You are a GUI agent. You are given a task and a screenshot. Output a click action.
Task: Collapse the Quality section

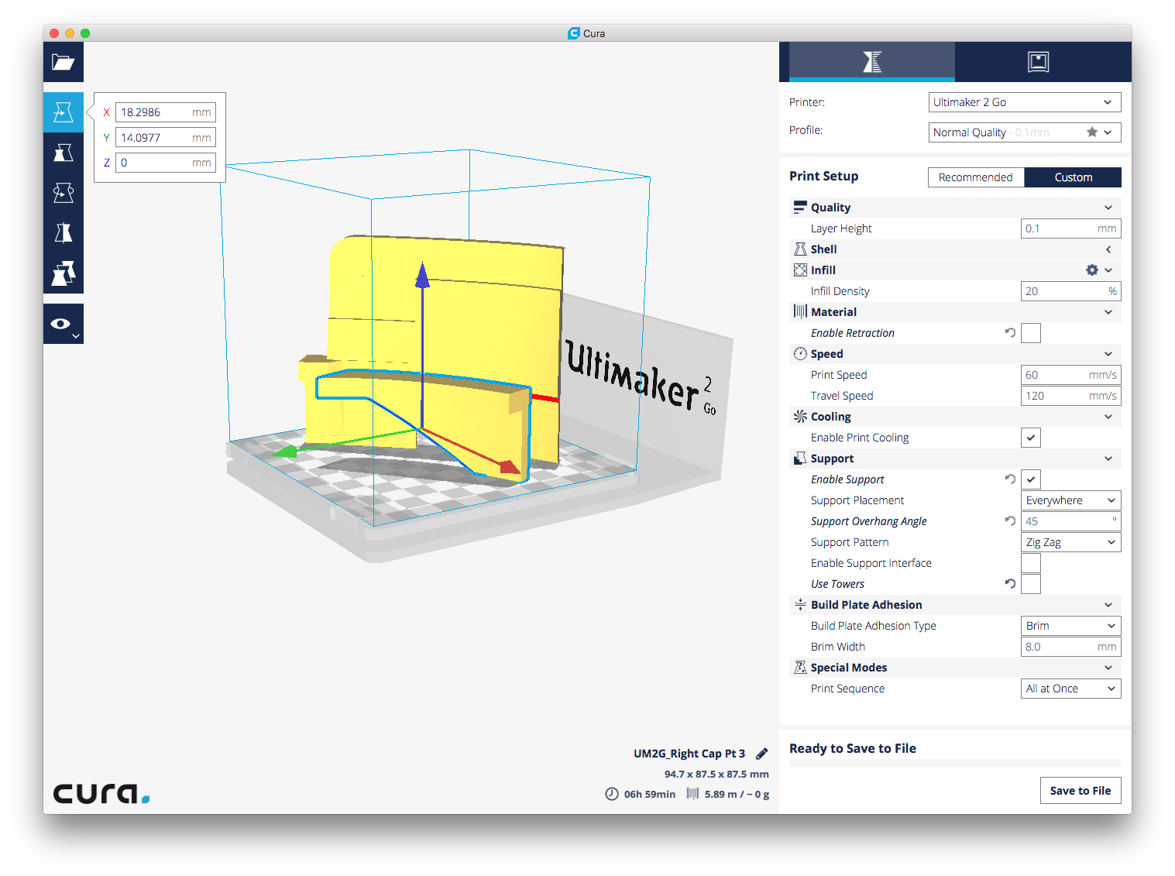[1108, 208]
